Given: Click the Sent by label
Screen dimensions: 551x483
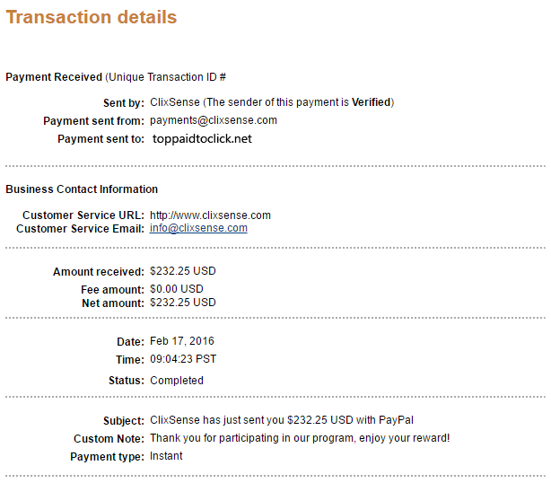Looking at the screenshot, I should [124, 102].
